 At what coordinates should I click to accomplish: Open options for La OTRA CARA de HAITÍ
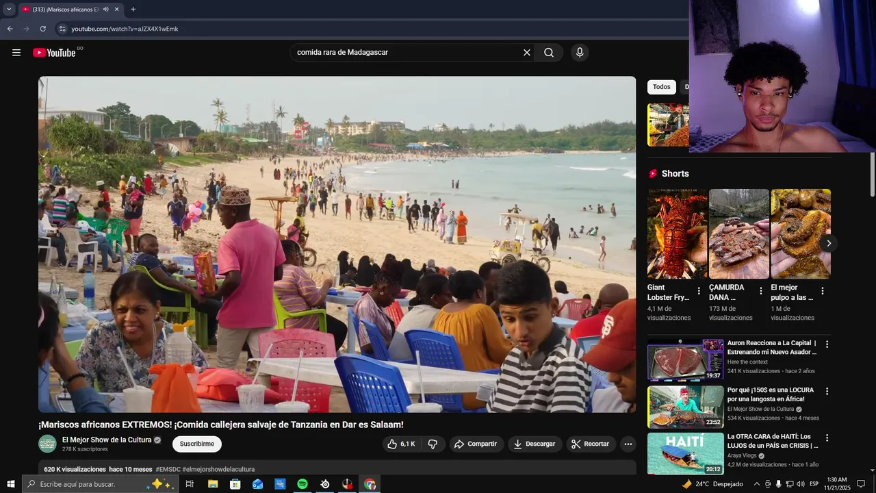pos(827,438)
